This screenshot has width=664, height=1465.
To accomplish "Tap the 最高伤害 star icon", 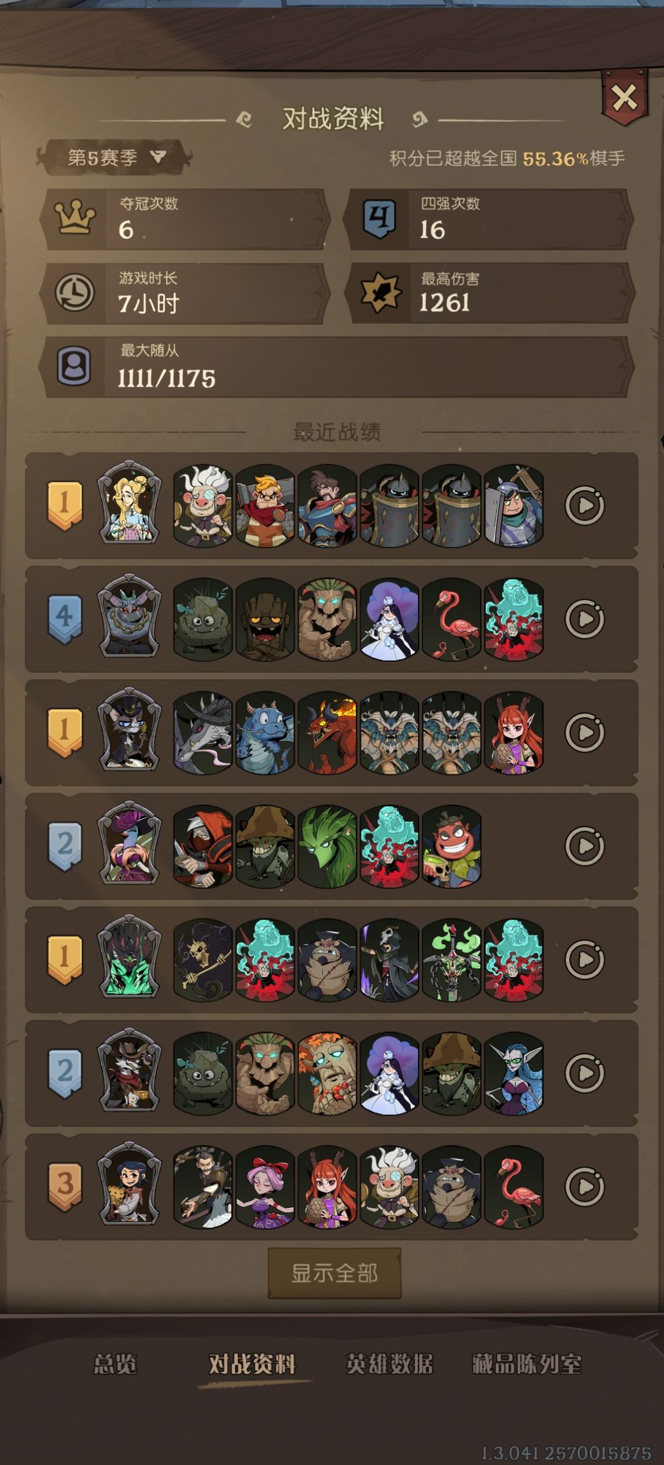I will [381, 293].
